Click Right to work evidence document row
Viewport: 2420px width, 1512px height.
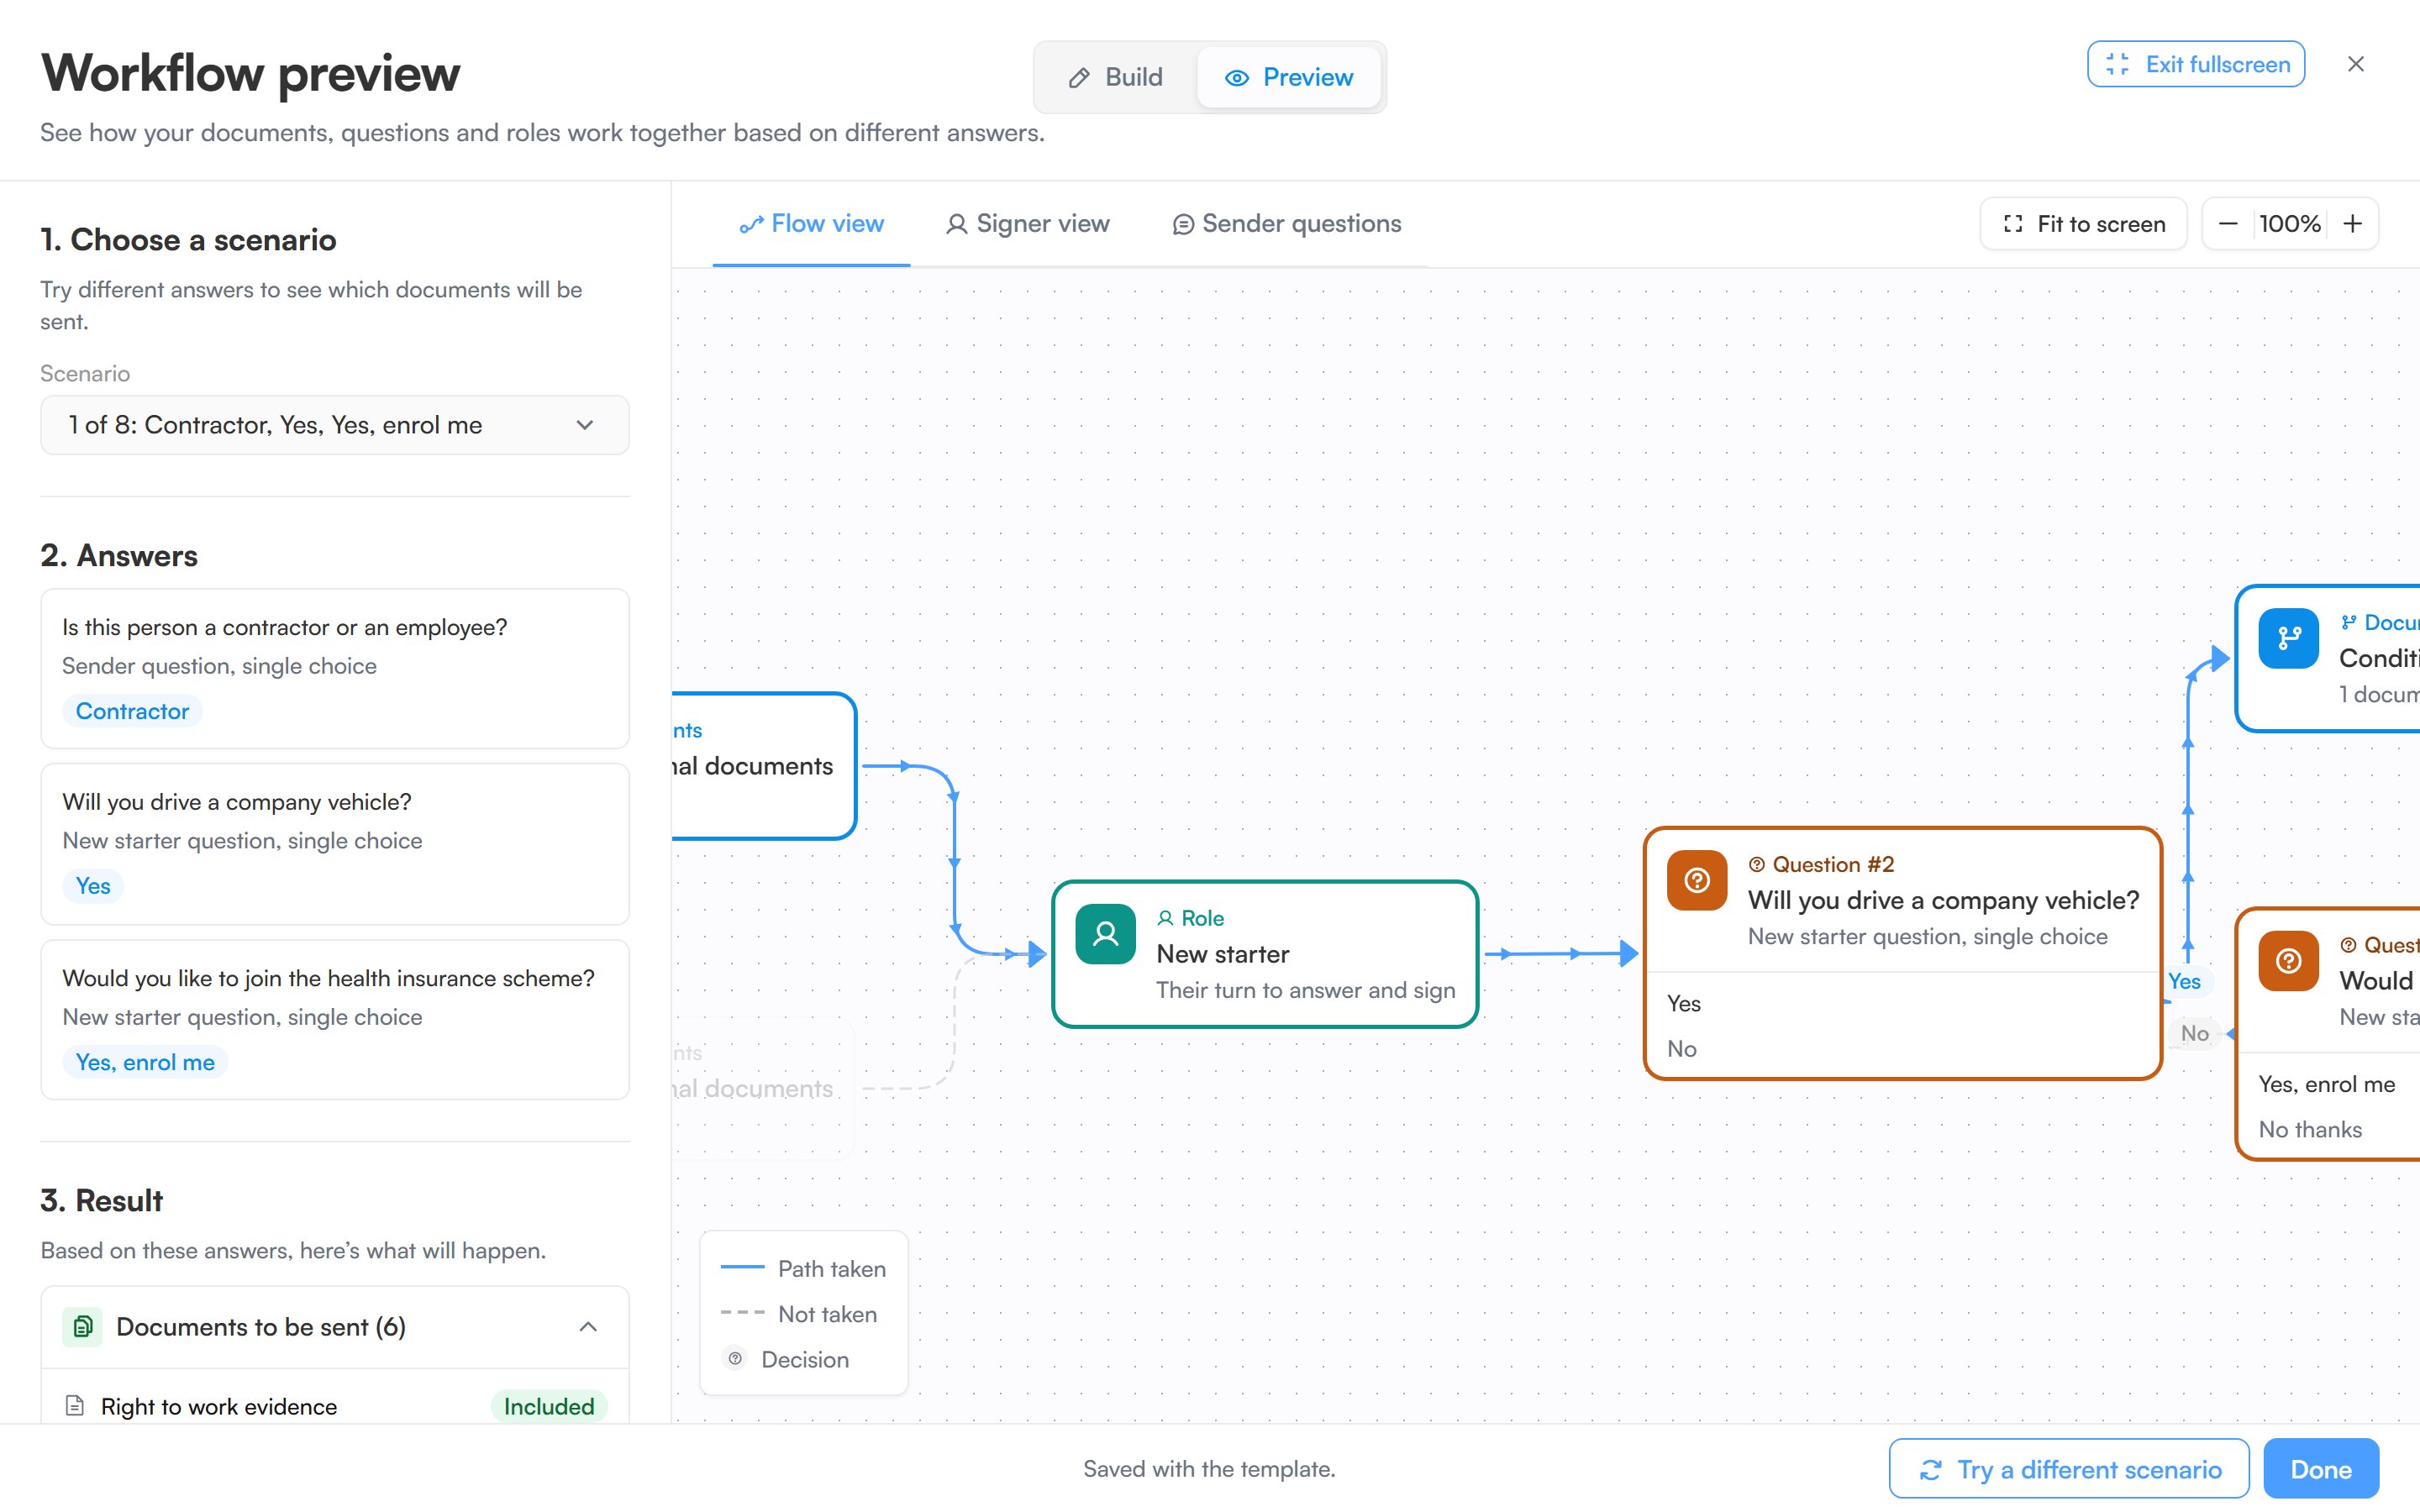(x=335, y=1406)
